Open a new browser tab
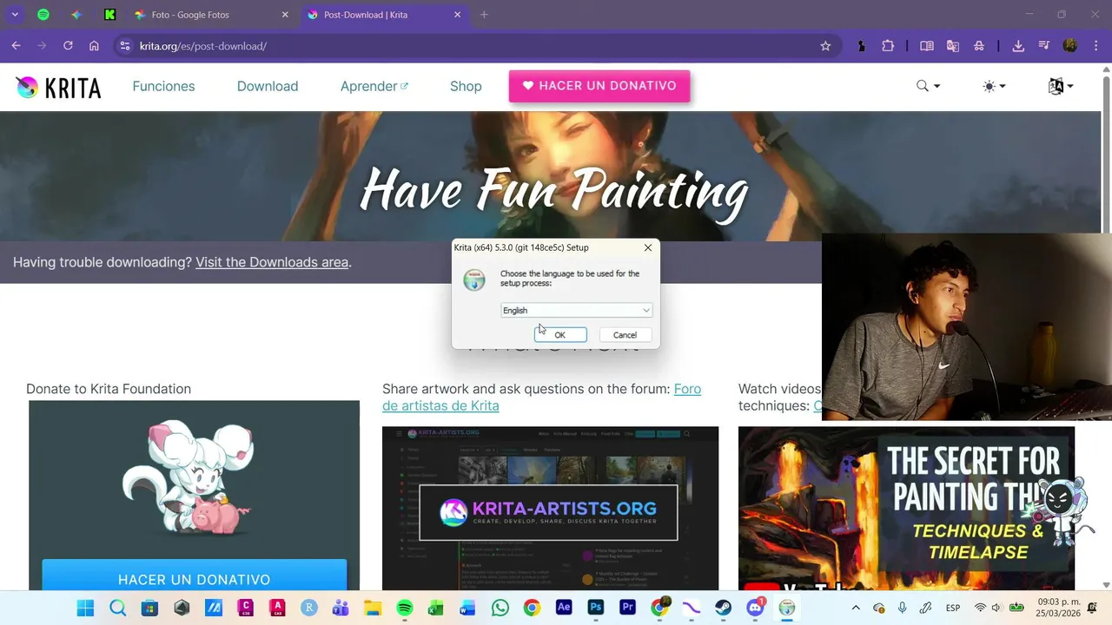The width and height of the screenshot is (1112, 625). pos(484,15)
